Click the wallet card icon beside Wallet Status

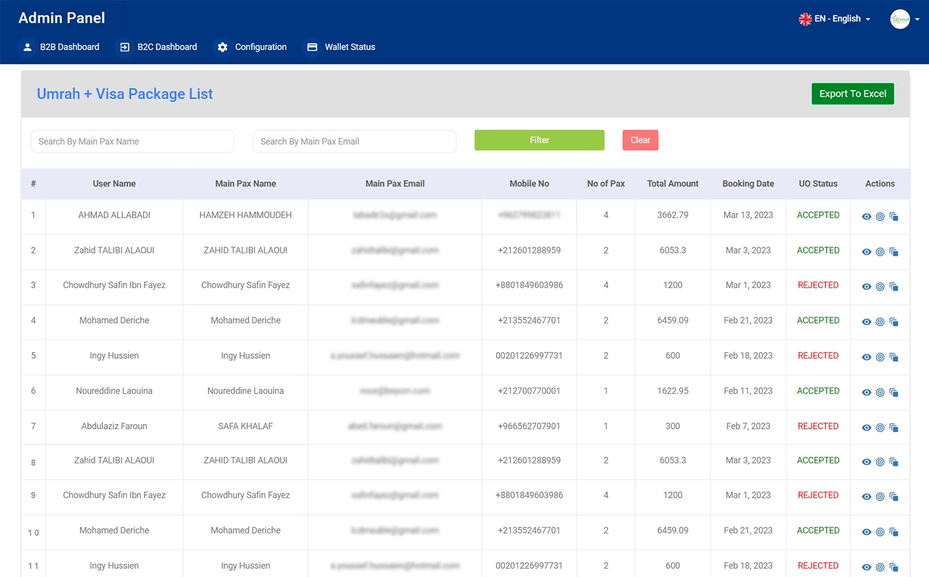[x=312, y=47]
